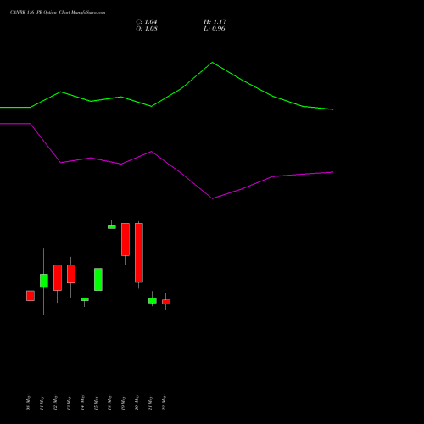Click the low value L: 0.96

click(215, 29)
